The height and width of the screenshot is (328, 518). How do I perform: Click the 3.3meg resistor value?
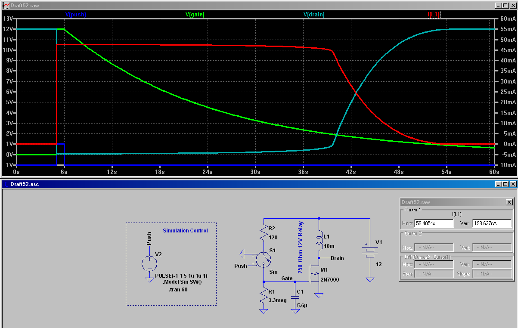coord(278,300)
